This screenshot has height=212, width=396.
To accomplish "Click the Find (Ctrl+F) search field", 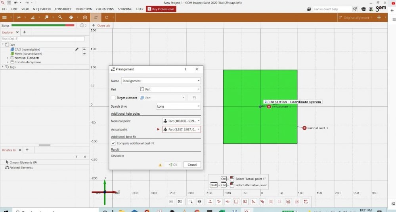I will [43, 39].
